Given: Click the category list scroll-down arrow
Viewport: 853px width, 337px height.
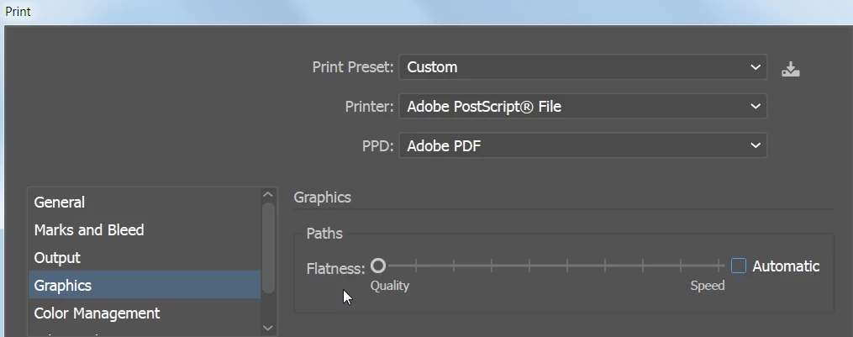Looking at the screenshot, I should click(268, 327).
